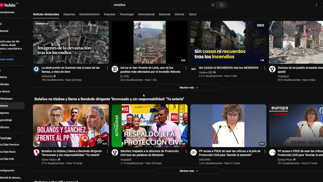Expand first Mostrar más under incendios videos
This screenshot has width=323, height=182.
click(189, 87)
